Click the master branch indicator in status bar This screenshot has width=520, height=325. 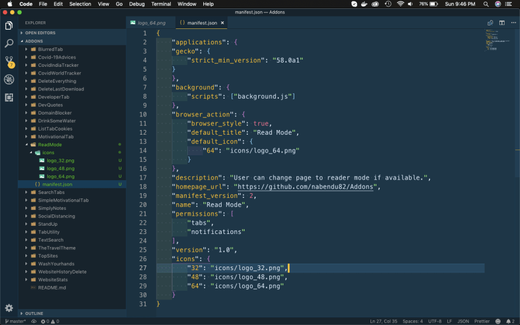tap(15, 321)
